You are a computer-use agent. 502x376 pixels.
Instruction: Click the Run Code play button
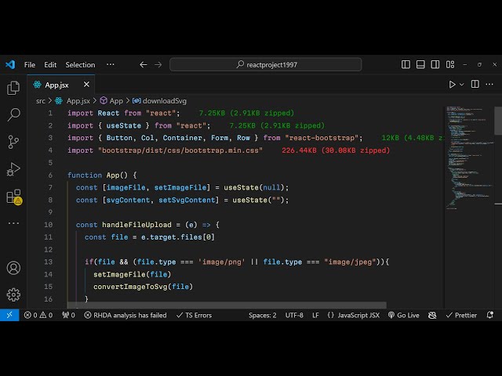tap(452, 85)
